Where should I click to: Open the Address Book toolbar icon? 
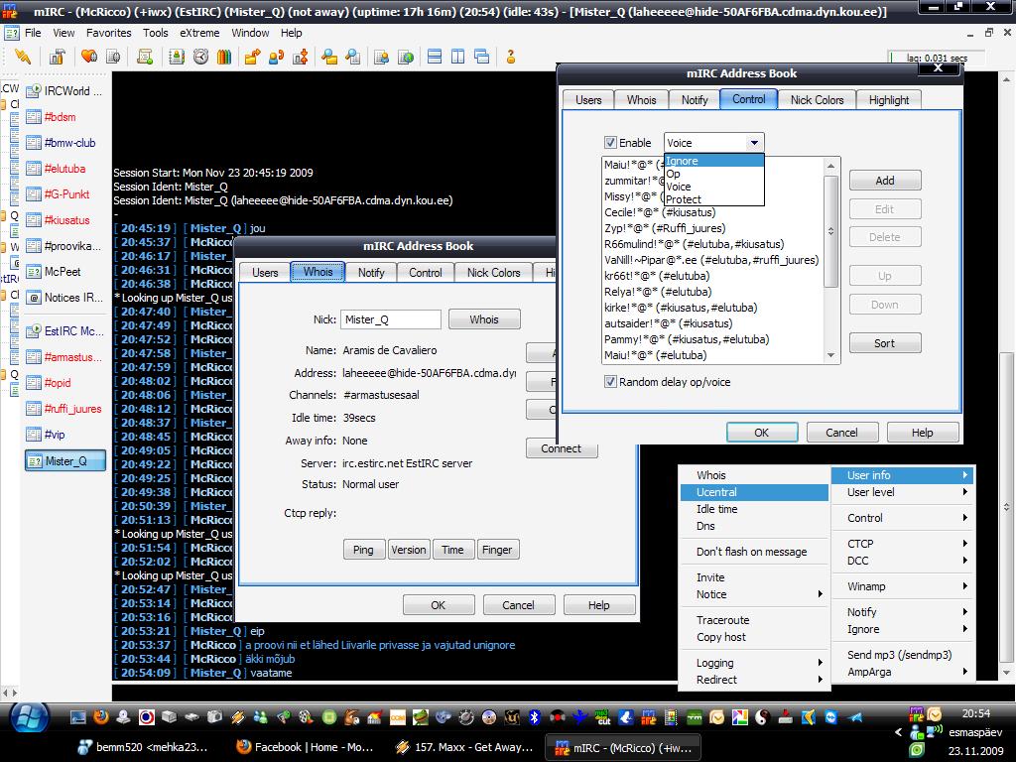pyautogui.click(x=177, y=57)
